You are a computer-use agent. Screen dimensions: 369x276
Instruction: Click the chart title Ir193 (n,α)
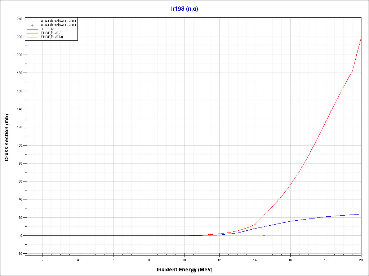[x=184, y=9]
